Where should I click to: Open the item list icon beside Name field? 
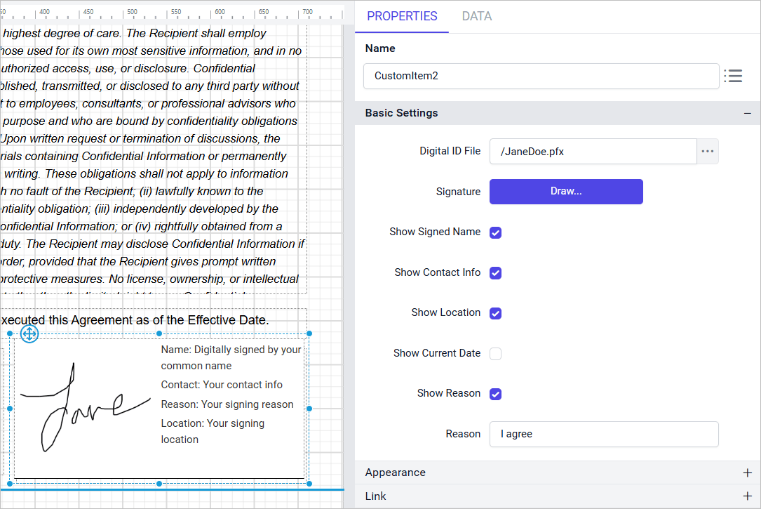733,76
